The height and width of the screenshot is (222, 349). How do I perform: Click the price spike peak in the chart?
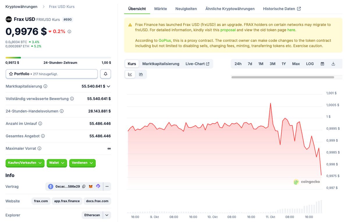pos(270,103)
